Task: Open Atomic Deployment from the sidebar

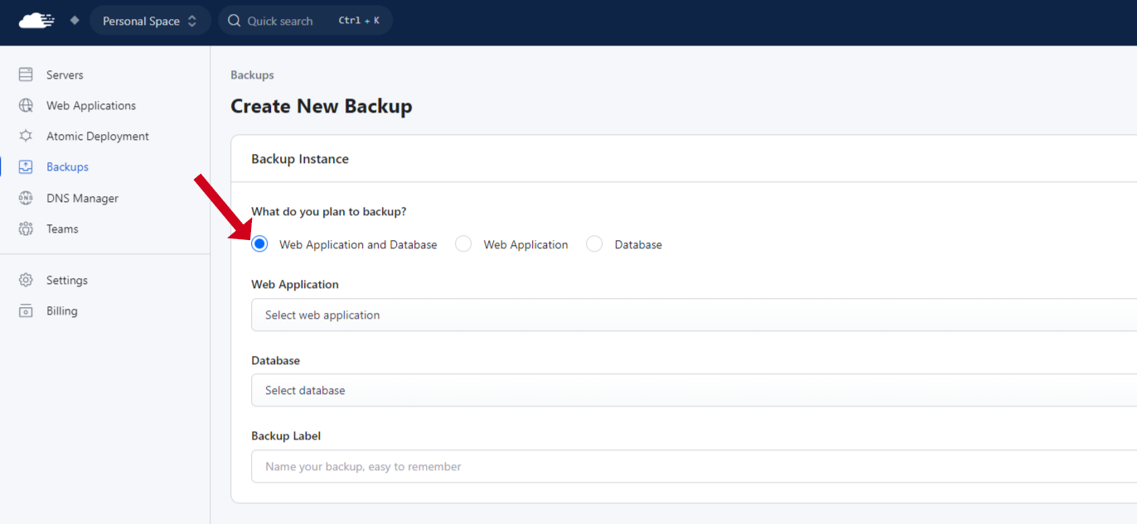Action: [97, 136]
